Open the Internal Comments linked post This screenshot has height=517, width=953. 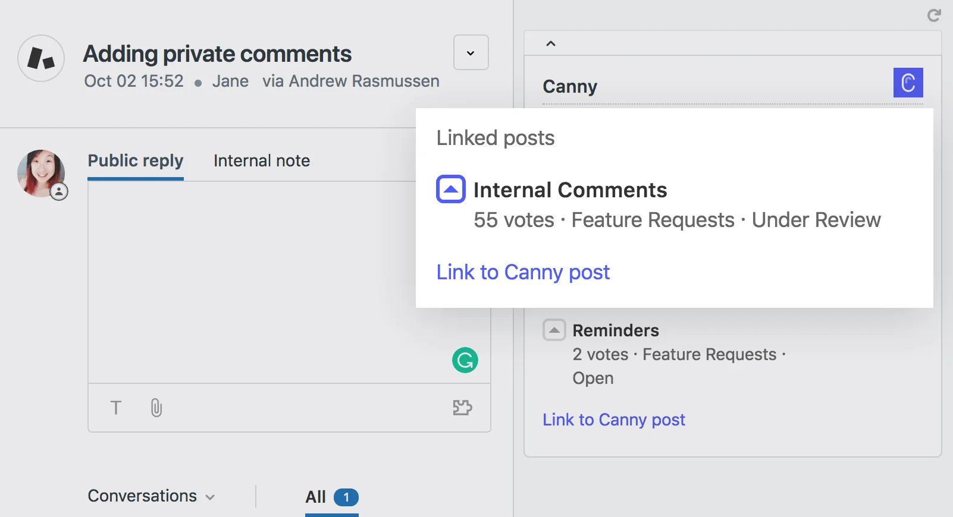coord(570,190)
